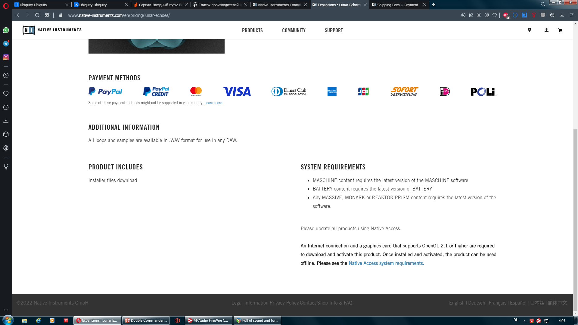Screen dimensions: 578x325
Task: Open the WhatsApp sidebar icon
Action: (6, 30)
